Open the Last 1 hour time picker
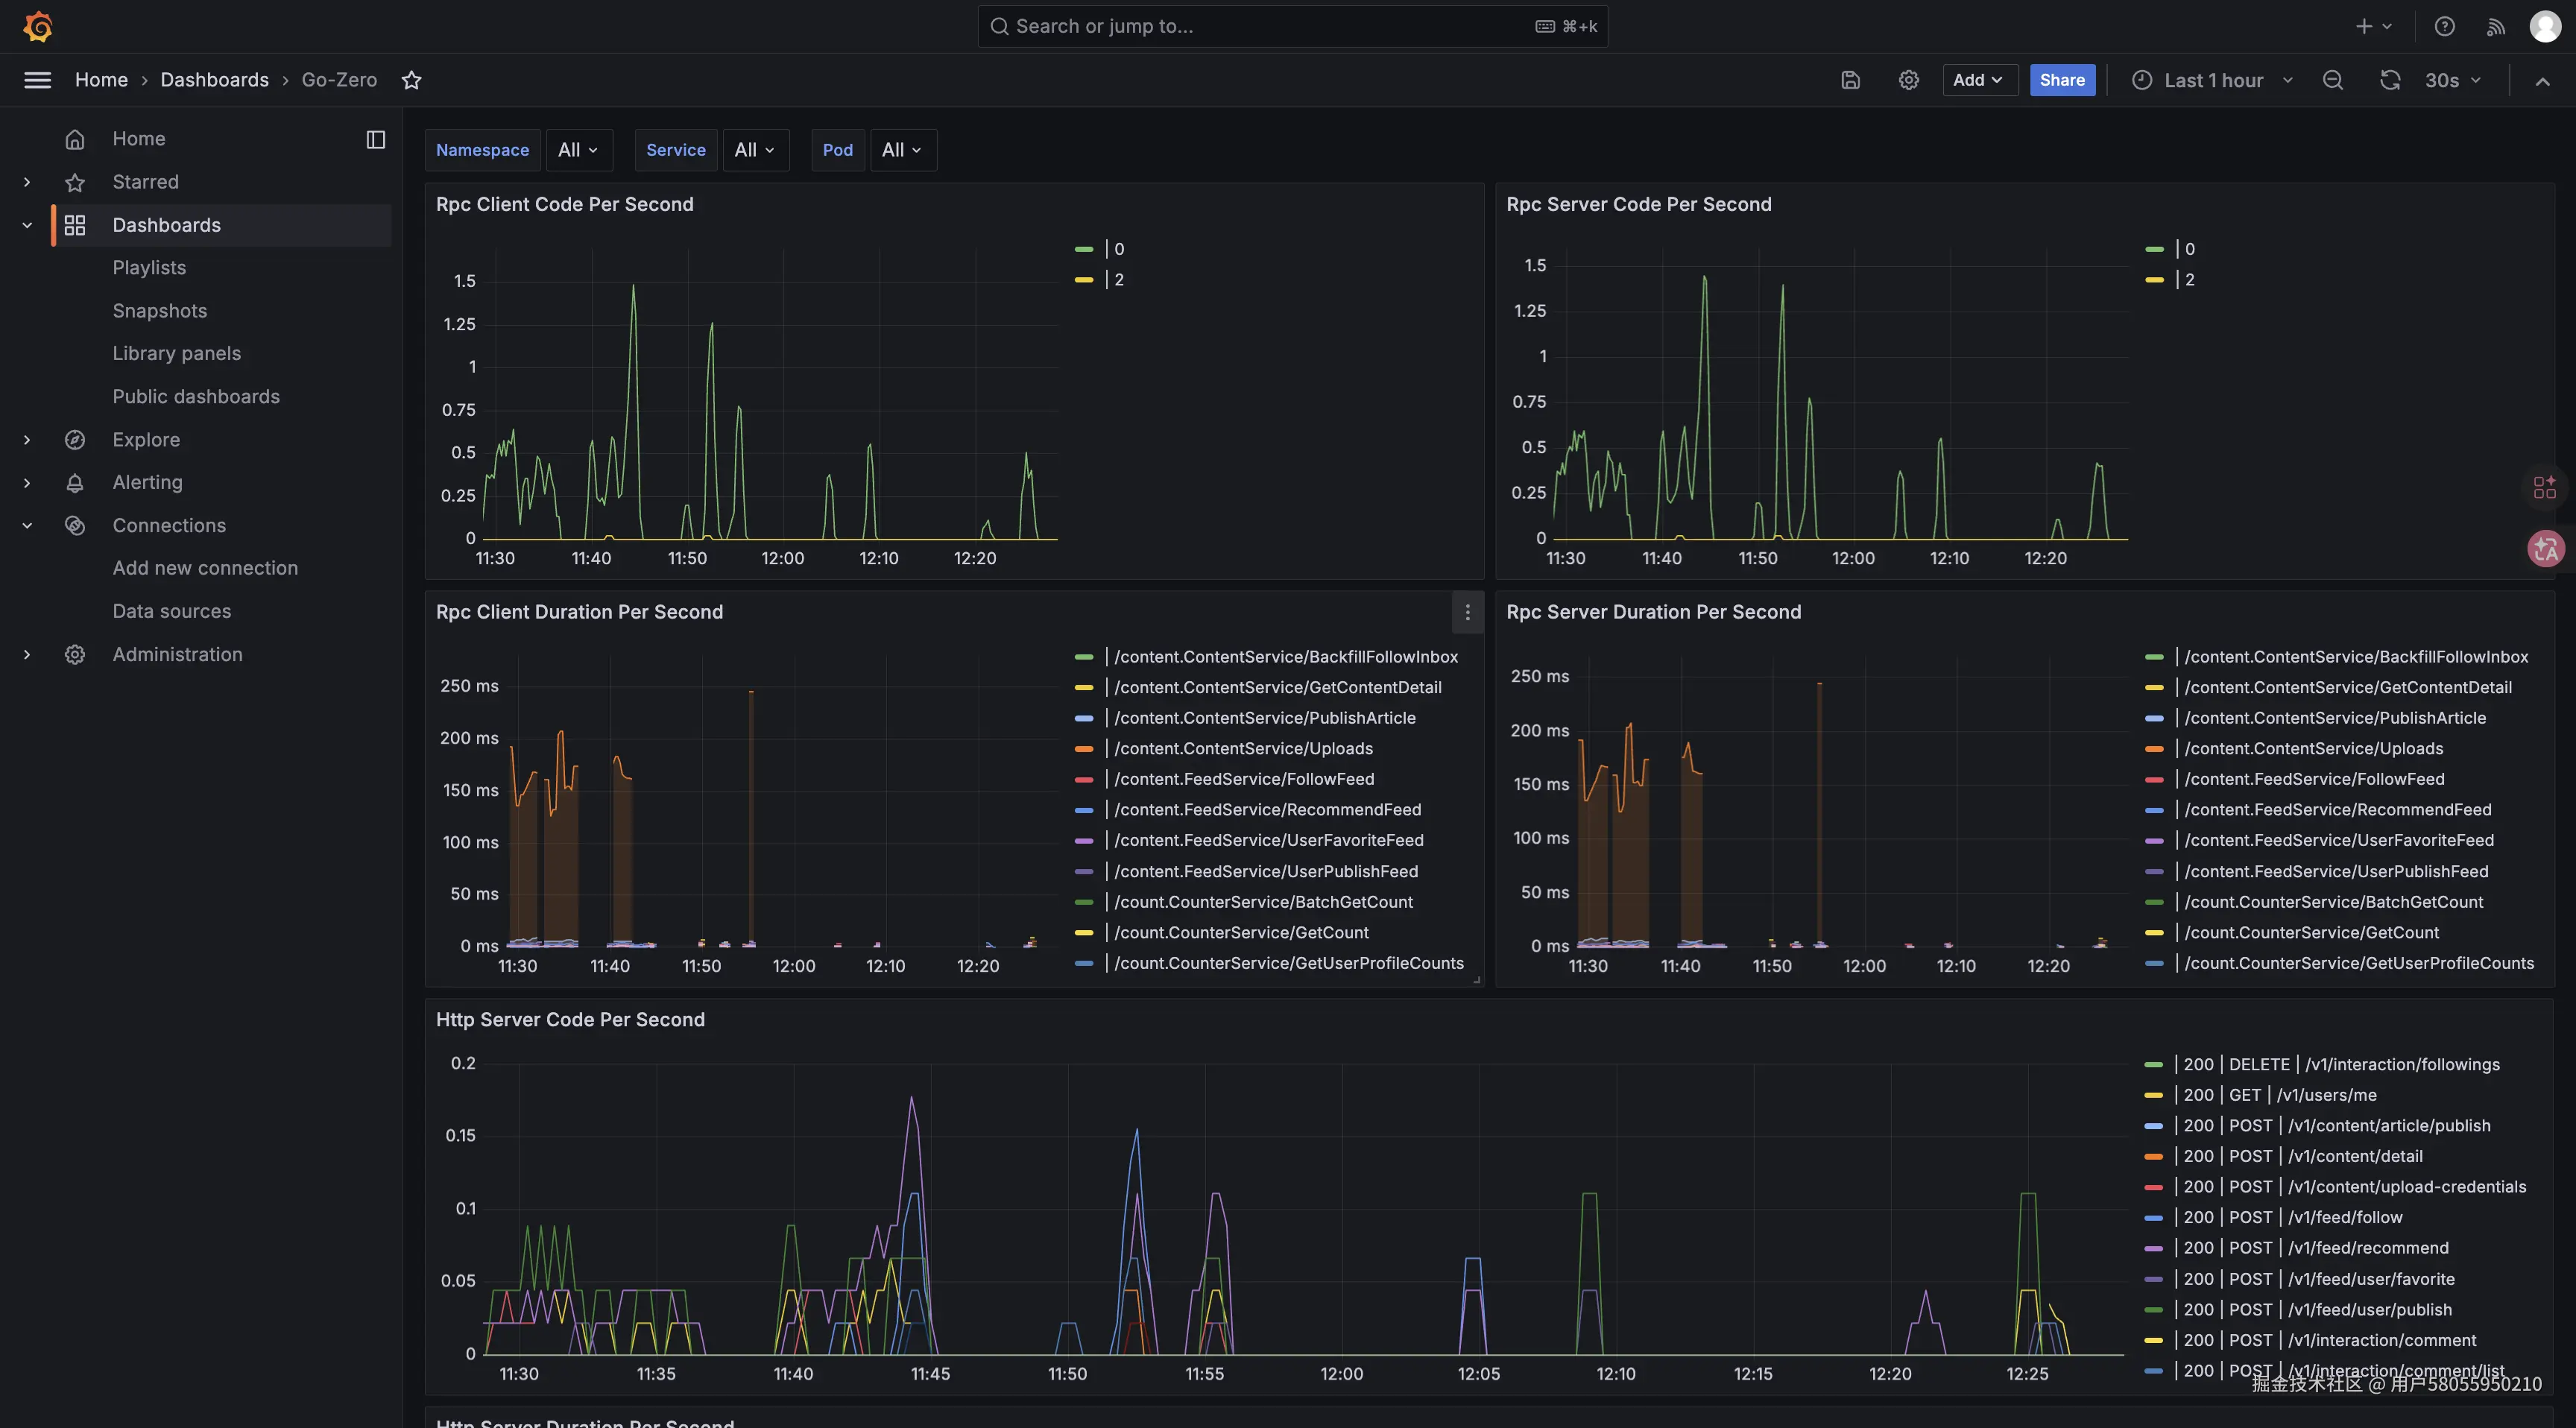This screenshot has height=1428, width=2576. tap(2212, 80)
